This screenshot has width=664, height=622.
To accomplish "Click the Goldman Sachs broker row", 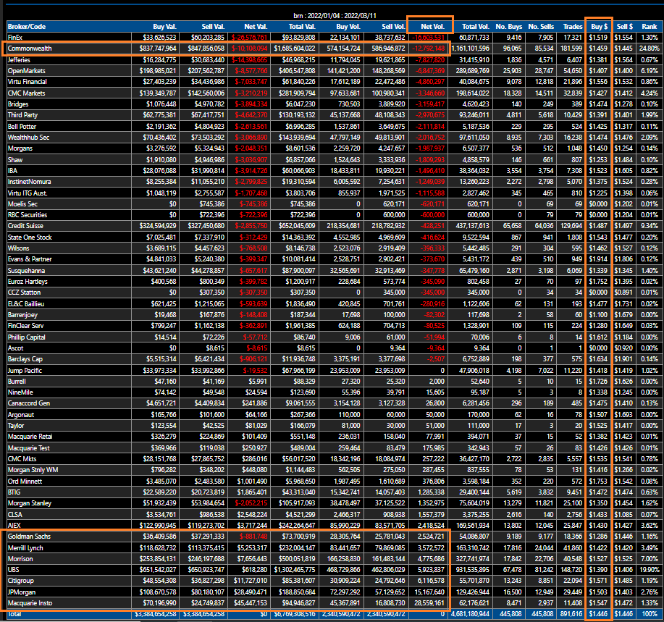I will (30, 536).
